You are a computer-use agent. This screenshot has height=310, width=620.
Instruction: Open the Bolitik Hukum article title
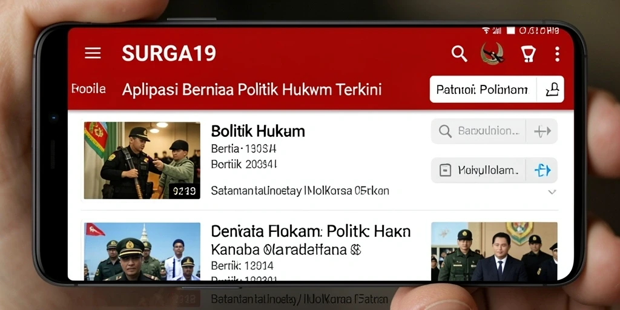coord(258,131)
